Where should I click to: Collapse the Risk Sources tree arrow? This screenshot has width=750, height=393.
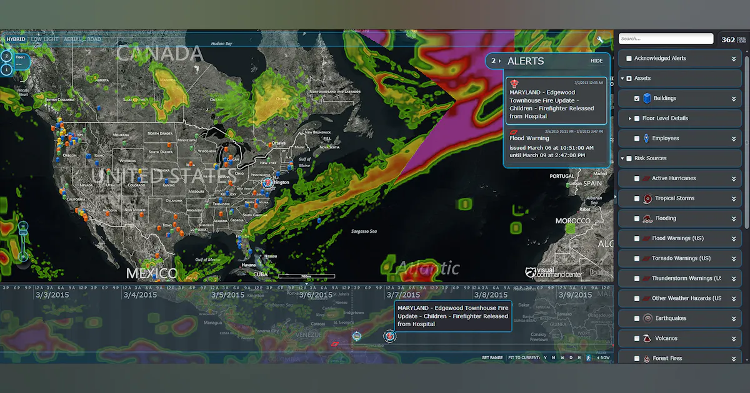622,158
